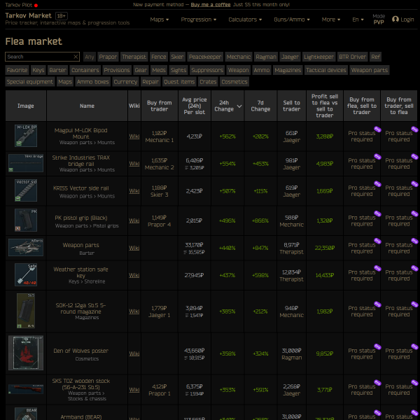The height and width of the screenshot is (420, 420).
Task: Open the En language dropdown
Action: click(x=358, y=20)
